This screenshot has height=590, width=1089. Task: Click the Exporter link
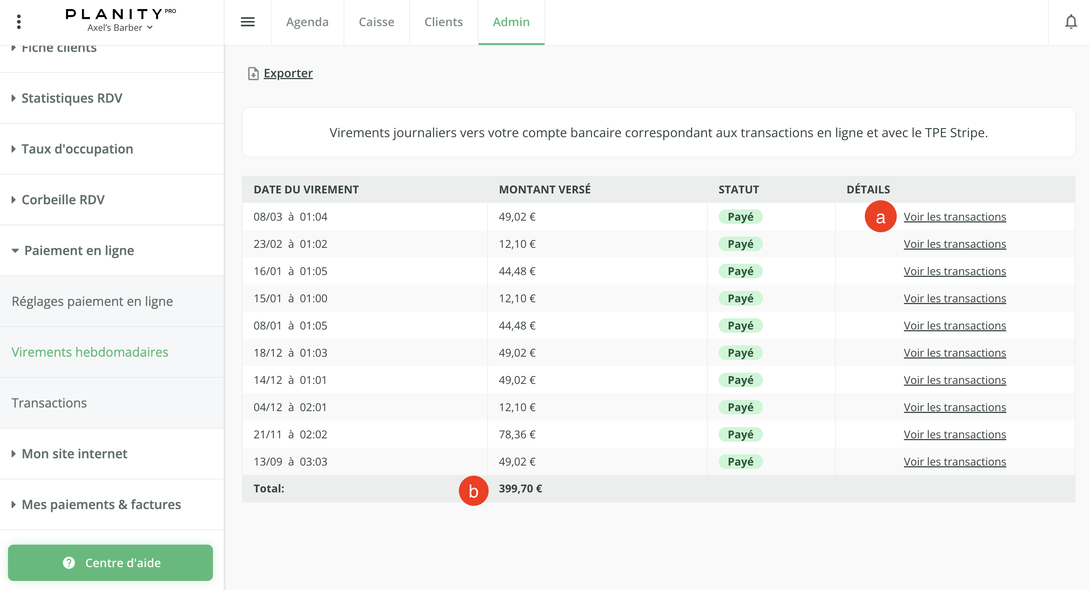point(288,73)
